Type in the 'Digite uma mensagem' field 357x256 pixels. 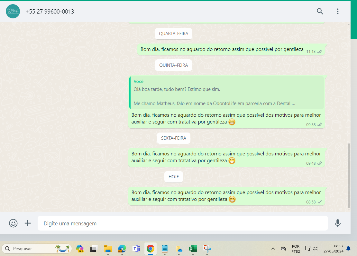tap(182, 223)
